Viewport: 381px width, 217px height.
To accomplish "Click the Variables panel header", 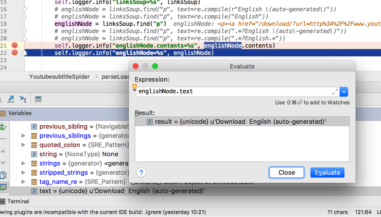I will click(64, 113).
